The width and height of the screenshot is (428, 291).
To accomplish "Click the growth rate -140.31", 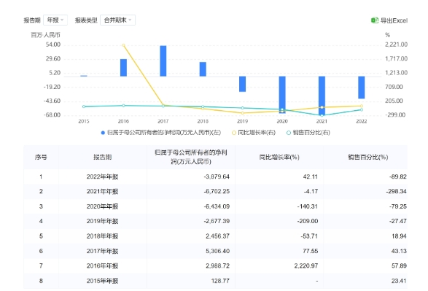I will tap(308, 206).
